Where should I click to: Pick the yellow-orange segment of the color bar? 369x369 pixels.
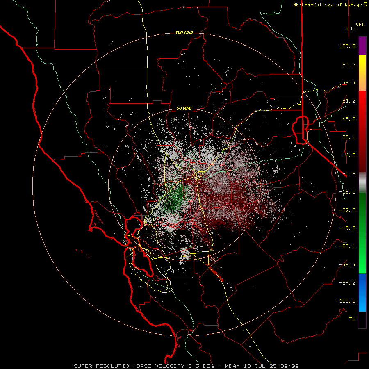(x=362, y=73)
